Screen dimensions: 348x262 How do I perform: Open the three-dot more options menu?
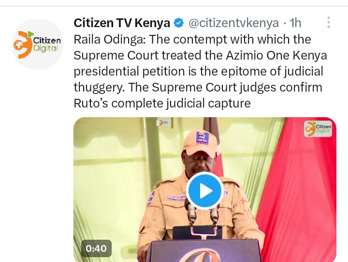pyautogui.click(x=329, y=22)
